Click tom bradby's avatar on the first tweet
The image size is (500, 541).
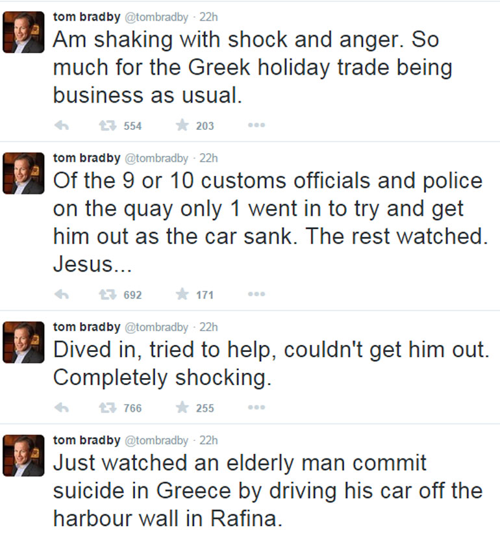coord(23,32)
